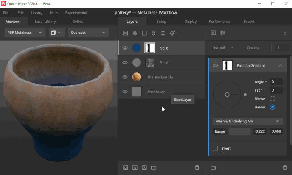Click the Range slider bar

[x=240, y=131]
